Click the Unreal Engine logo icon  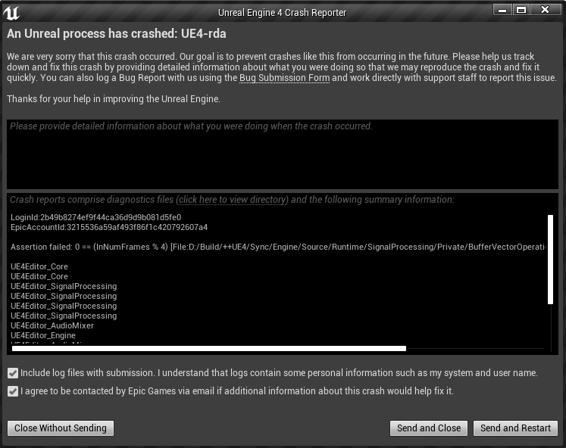coord(11,13)
